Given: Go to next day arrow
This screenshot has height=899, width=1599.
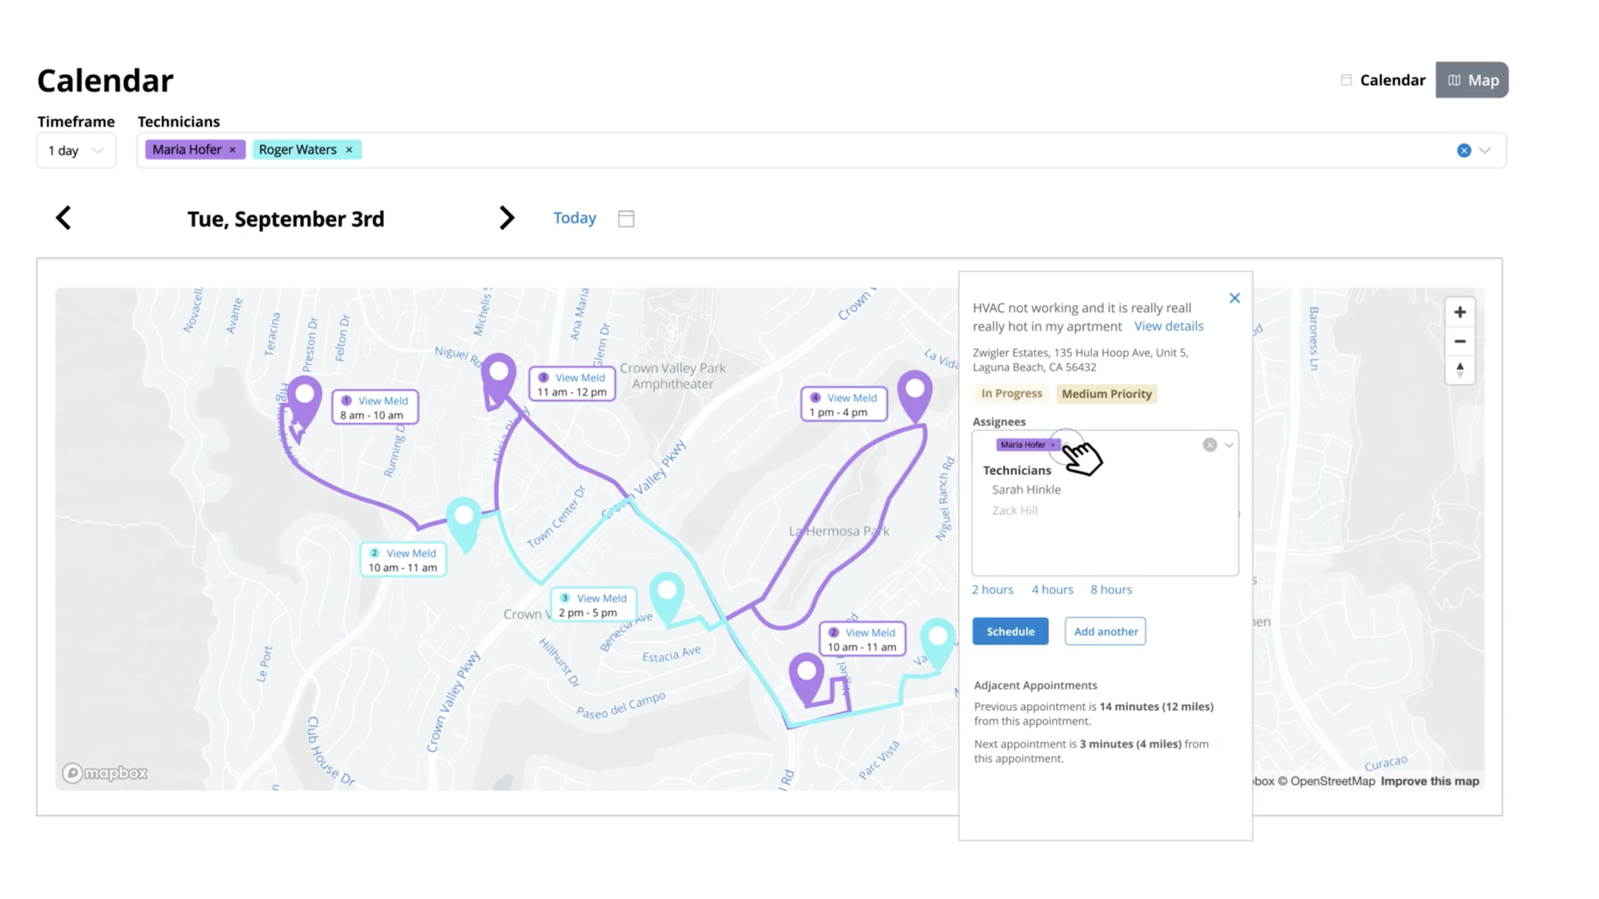Looking at the screenshot, I should pos(506,218).
